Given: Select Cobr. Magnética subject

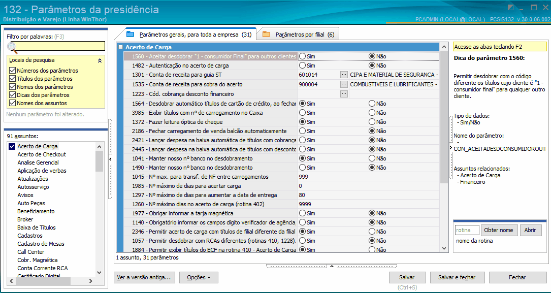Looking at the screenshot, I should coord(37,260).
